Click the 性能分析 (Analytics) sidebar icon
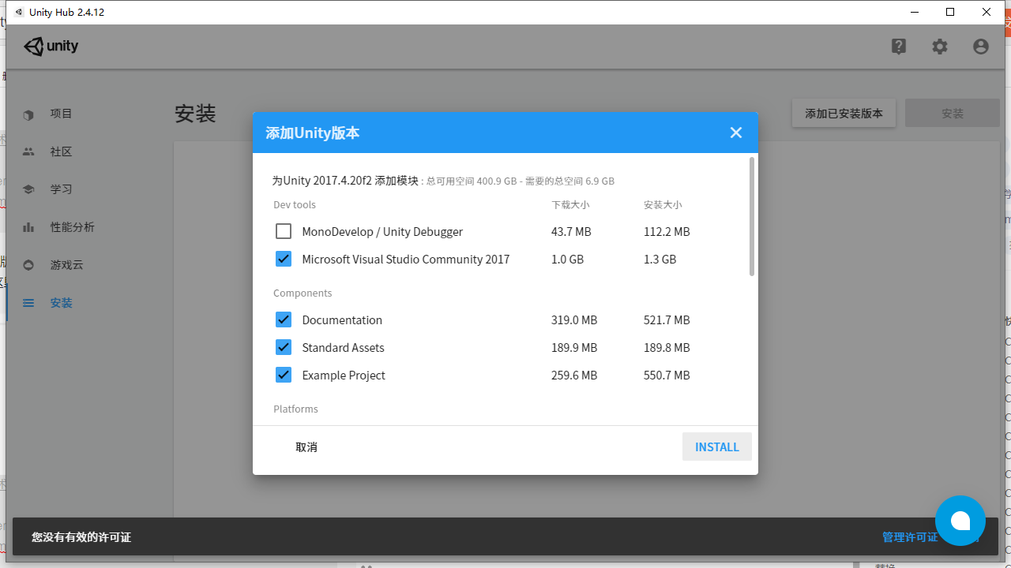This screenshot has height=568, width=1011. [x=28, y=227]
